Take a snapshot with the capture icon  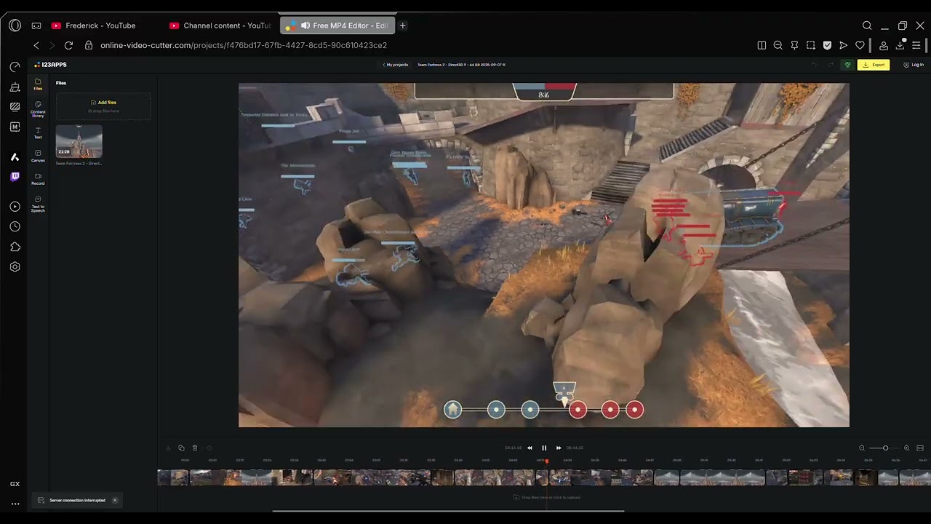click(x=810, y=45)
